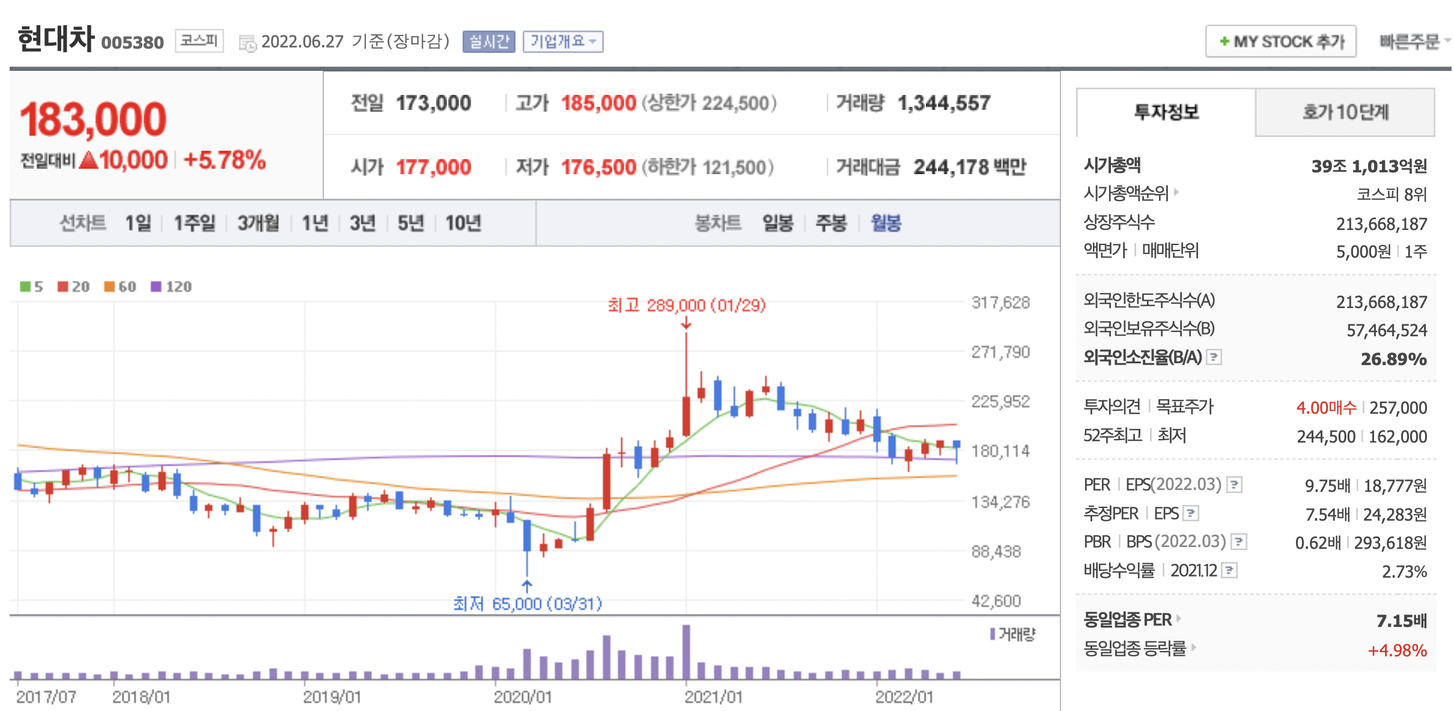This screenshot has width=1454, height=711.
Task: Click the 전일 value 173,000
Action: point(433,103)
